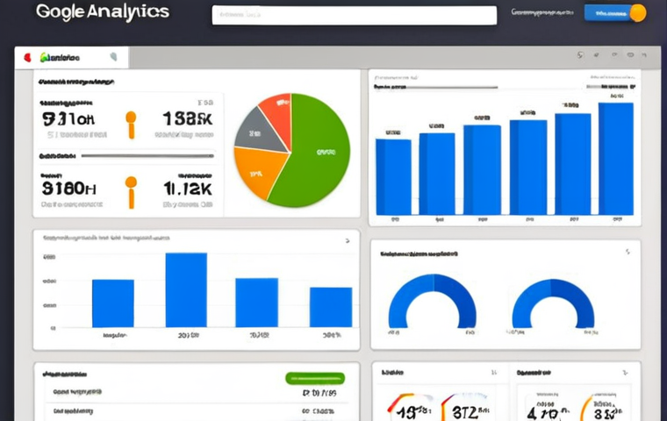Select the 1.12K metric value
667x421 pixels.
(188, 188)
